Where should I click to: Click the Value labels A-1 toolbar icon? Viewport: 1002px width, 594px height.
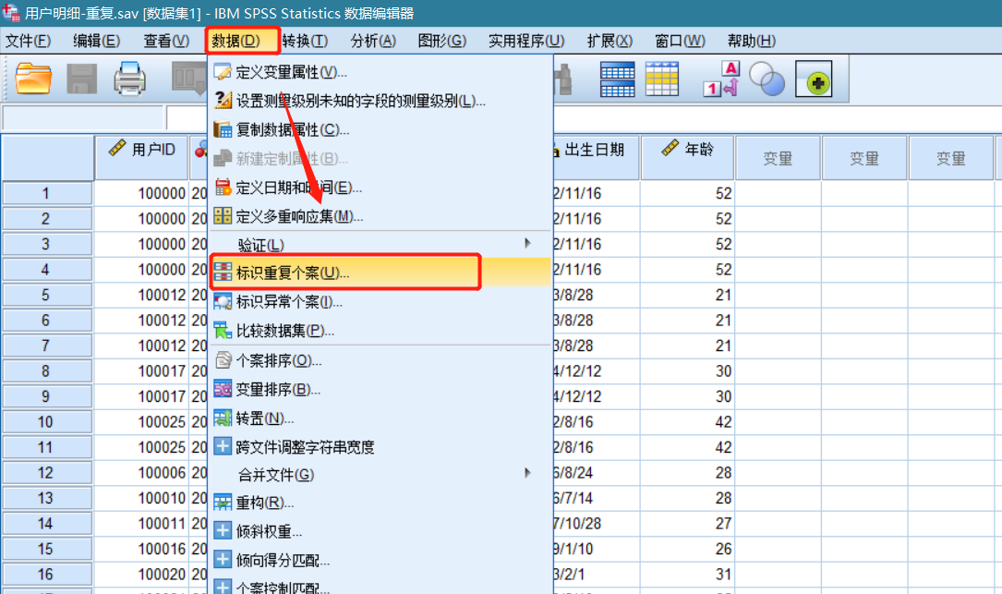721,79
